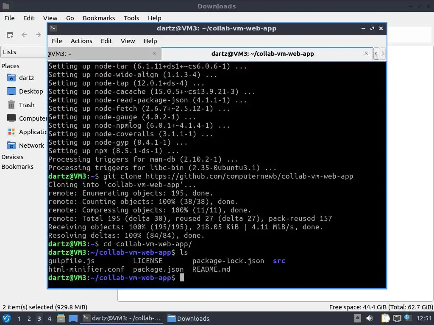Click 'package-lock.json' in the terminal output

coord(228,261)
